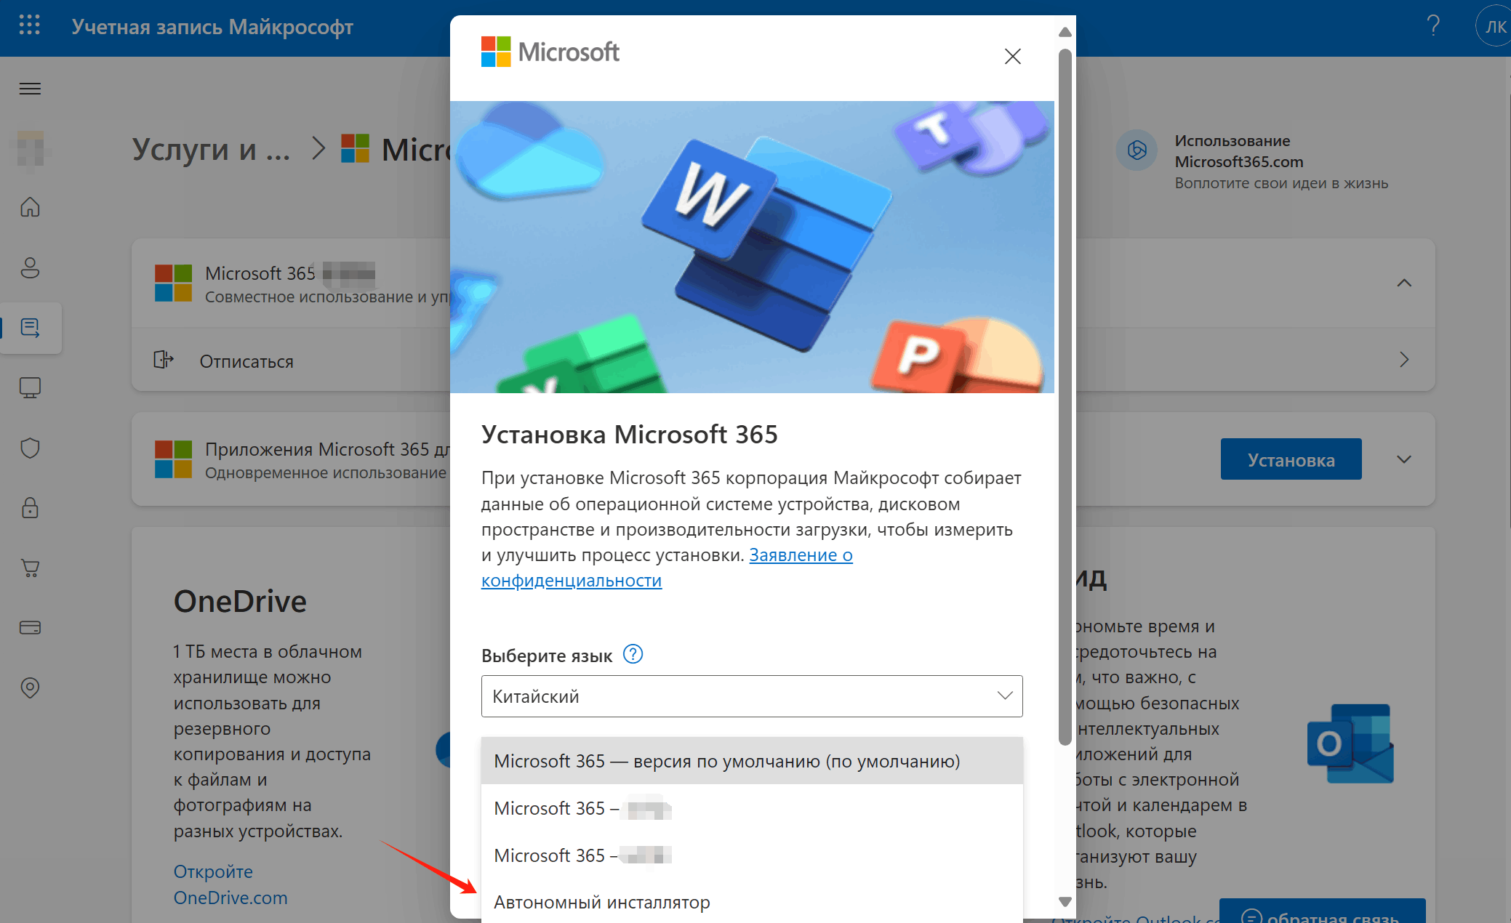Viewport: 1511px width, 923px height.
Task: Click the language help question mark icon
Action: click(x=633, y=654)
